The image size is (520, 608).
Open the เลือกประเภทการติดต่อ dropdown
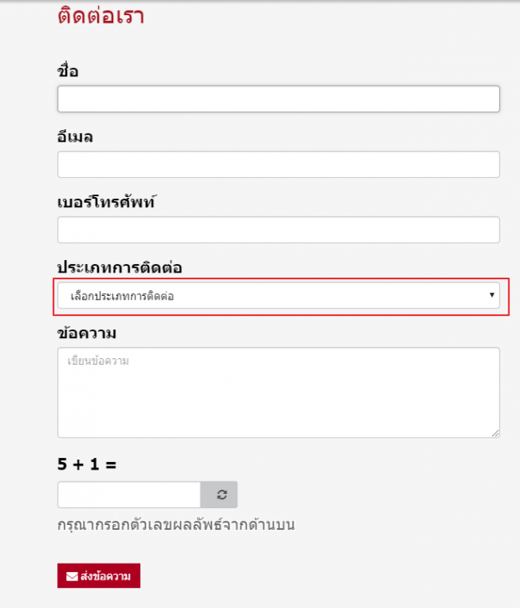[278, 295]
